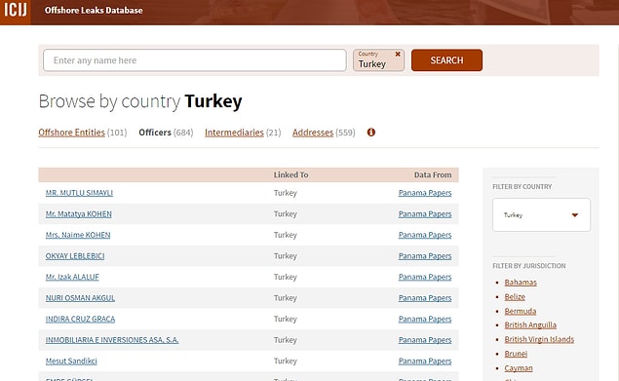
Task: Filter jurisdiction by British Virgin Islands
Action: tap(539, 339)
